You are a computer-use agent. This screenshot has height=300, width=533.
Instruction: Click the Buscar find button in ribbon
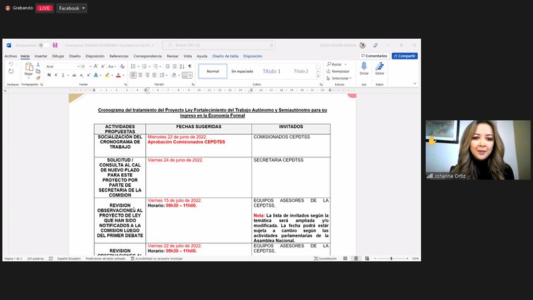334,64
